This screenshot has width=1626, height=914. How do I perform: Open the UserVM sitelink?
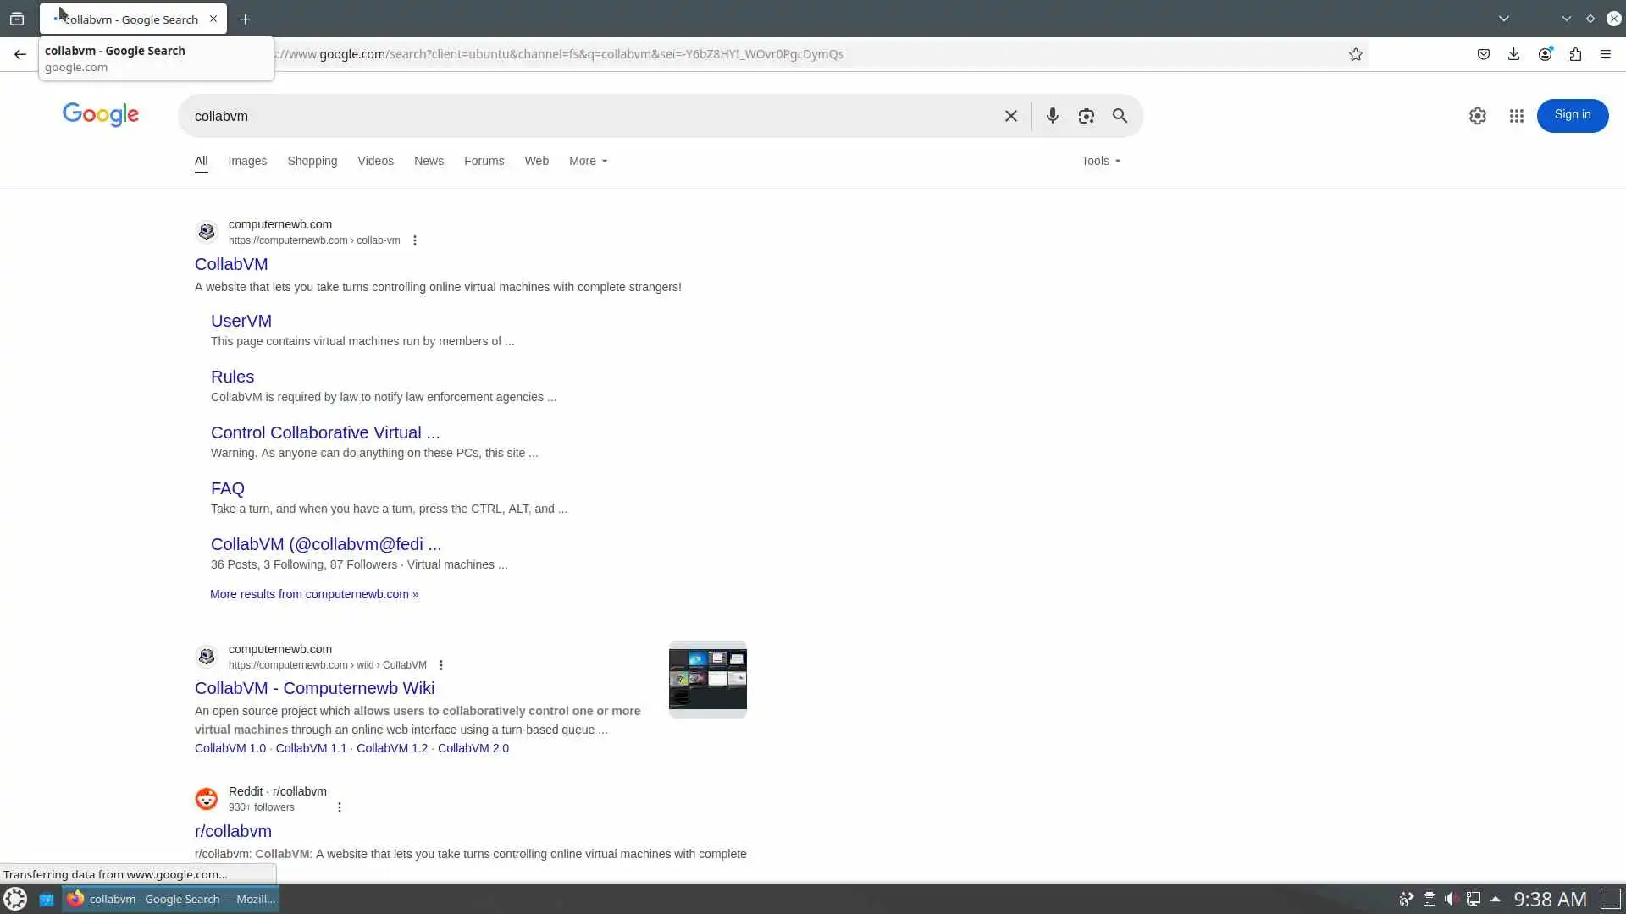point(241,321)
